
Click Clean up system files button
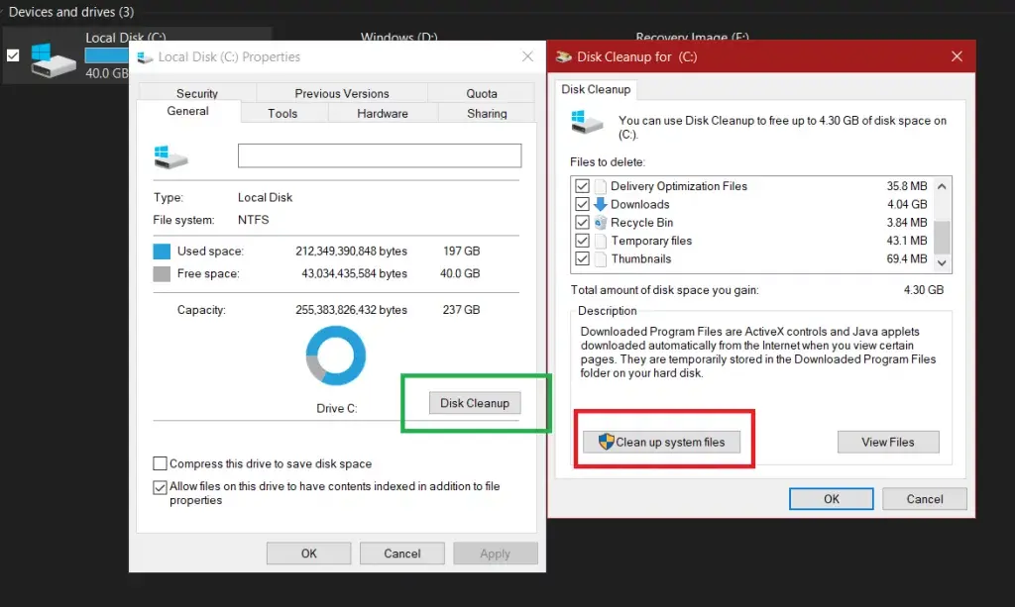[x=661, y=443]
